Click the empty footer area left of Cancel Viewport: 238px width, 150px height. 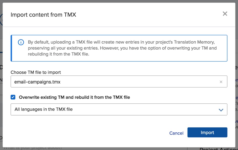83,133
